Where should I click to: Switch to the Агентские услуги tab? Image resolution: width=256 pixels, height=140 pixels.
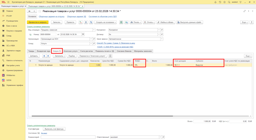[70, 51]
